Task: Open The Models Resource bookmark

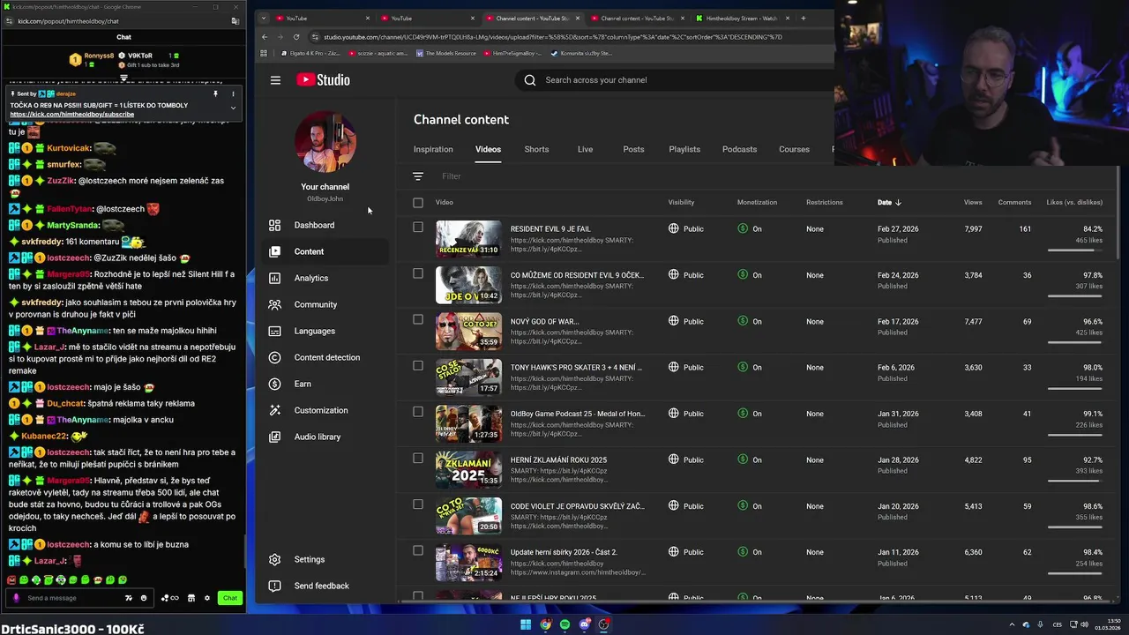Action: click(x=445, y=53)
